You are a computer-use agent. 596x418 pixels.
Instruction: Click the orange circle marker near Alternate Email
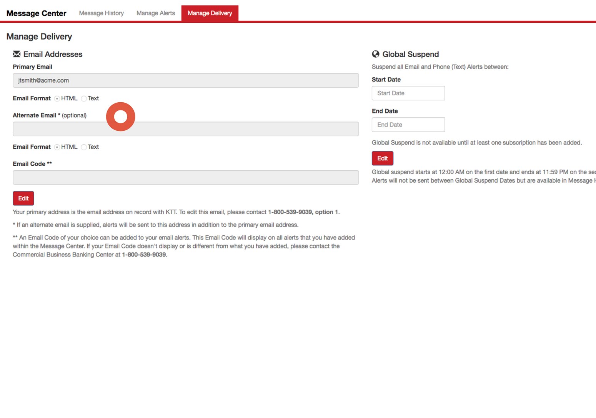coord(120,117)
